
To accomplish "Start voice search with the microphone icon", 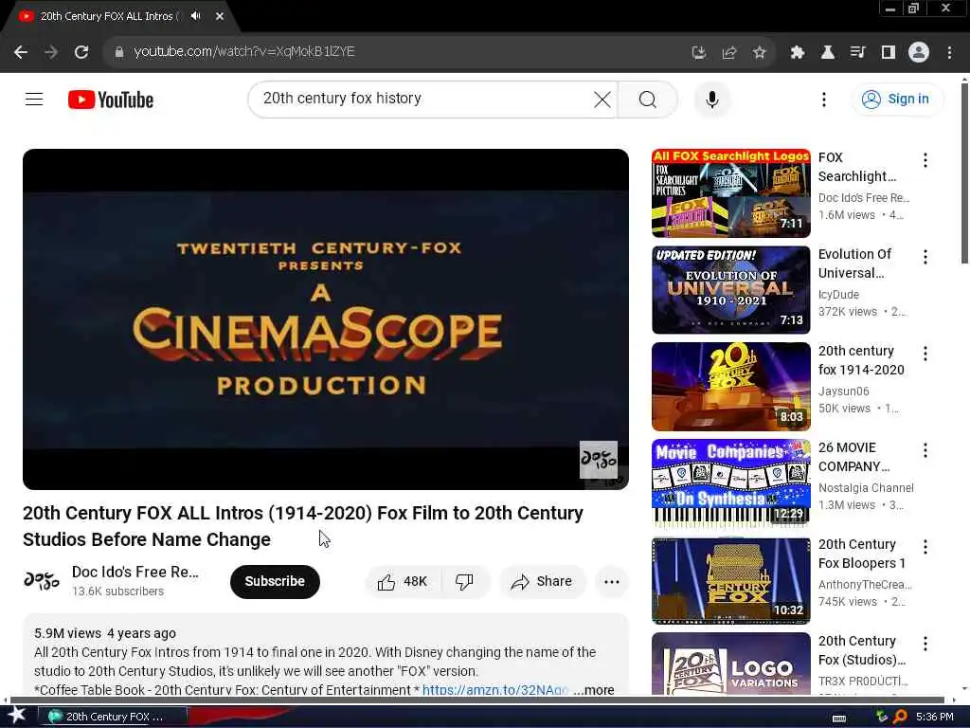I will 712,99.
